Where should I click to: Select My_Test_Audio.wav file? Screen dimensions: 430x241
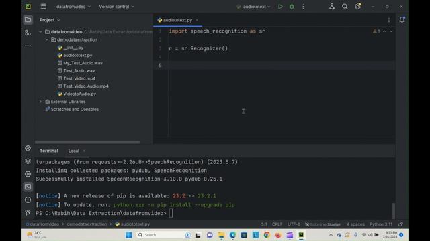(x=80, y=63)
